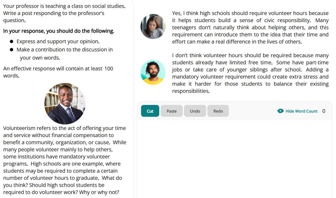336x198 pixels.
Task: Click the Cut button
Action: [150, 111]
